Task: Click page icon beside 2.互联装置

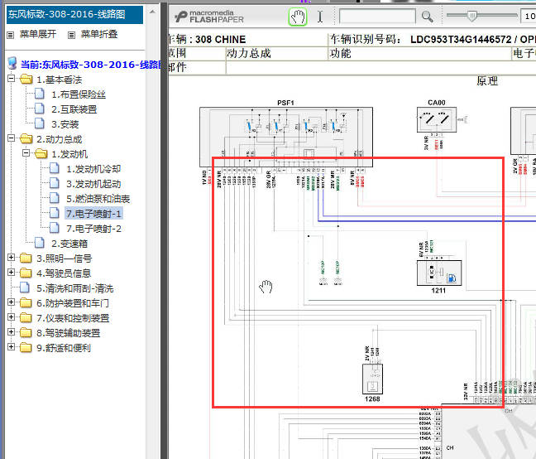Action: 40,109
